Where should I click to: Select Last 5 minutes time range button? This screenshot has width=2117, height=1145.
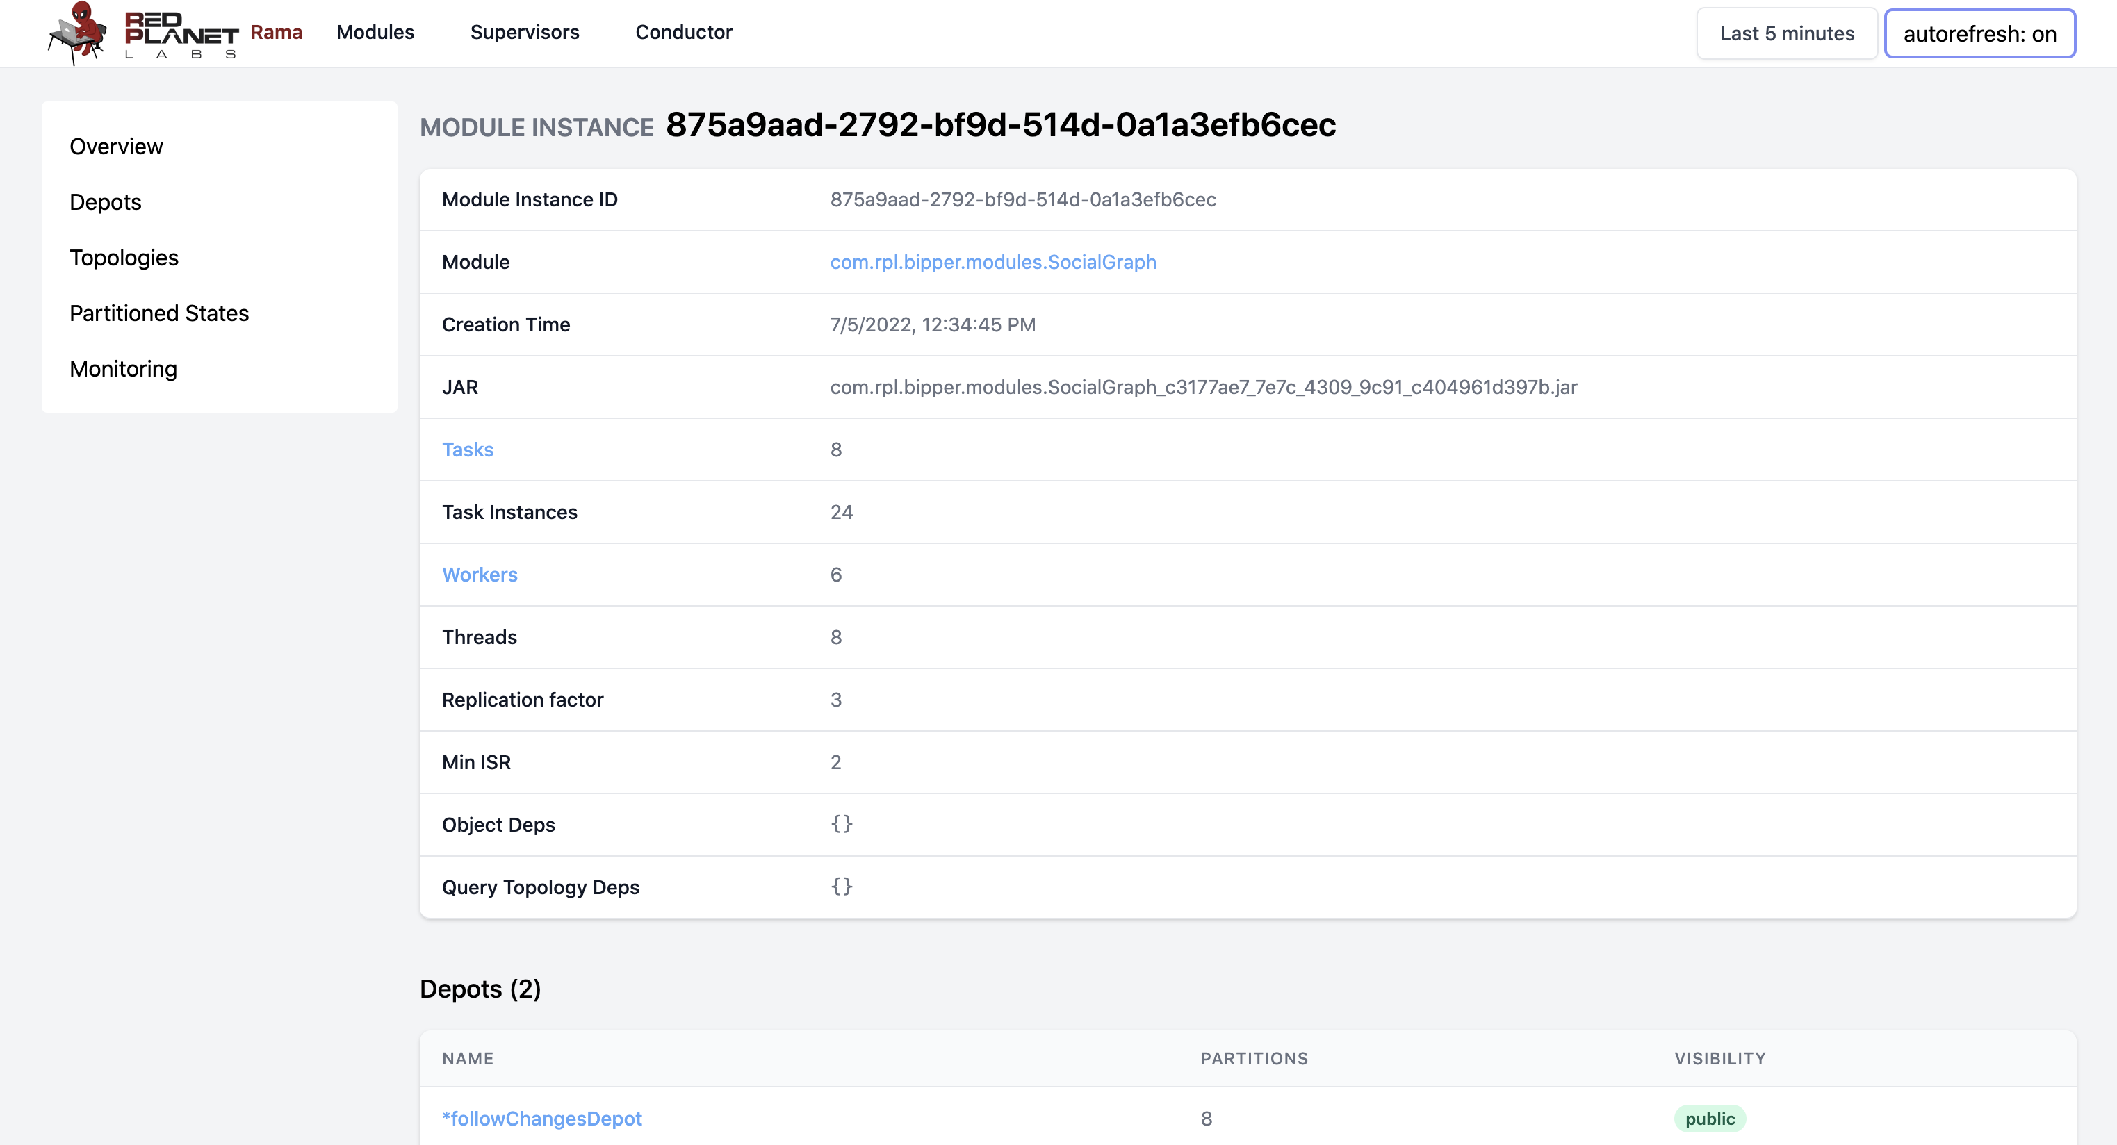(x=1783, y=31)
